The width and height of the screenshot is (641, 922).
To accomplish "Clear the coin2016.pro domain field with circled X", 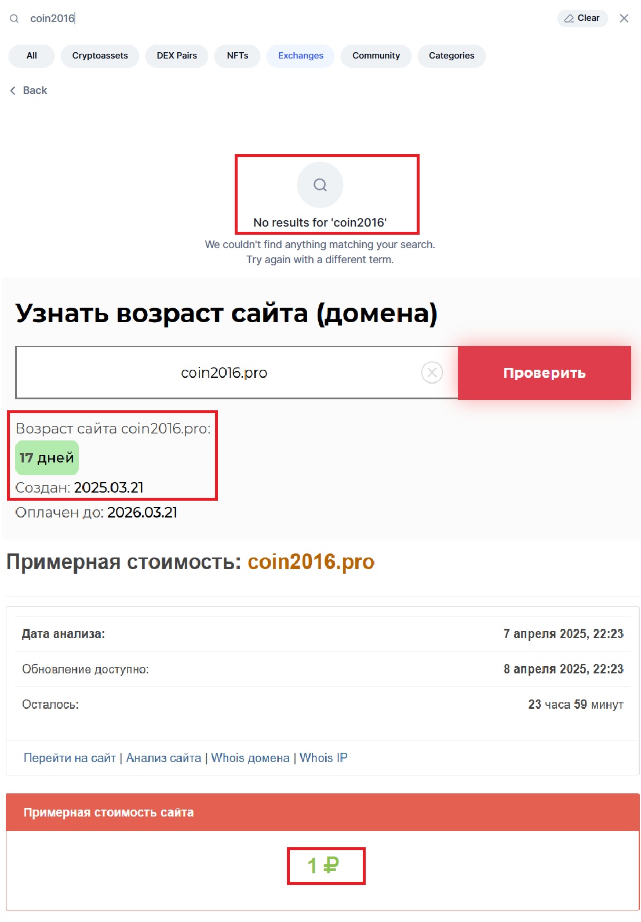I will 432,373.
